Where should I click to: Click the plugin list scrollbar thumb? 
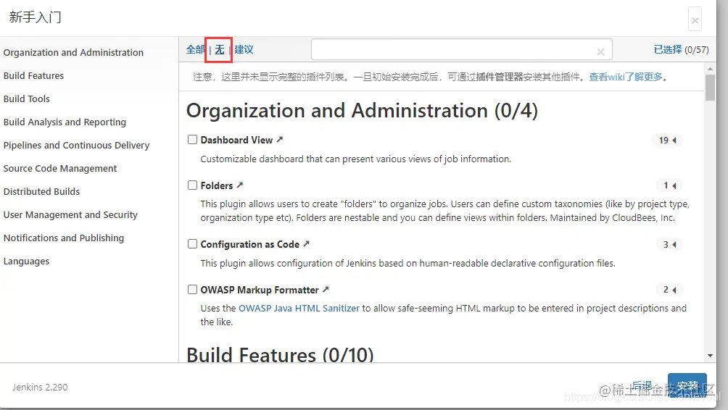pos(710,87)
